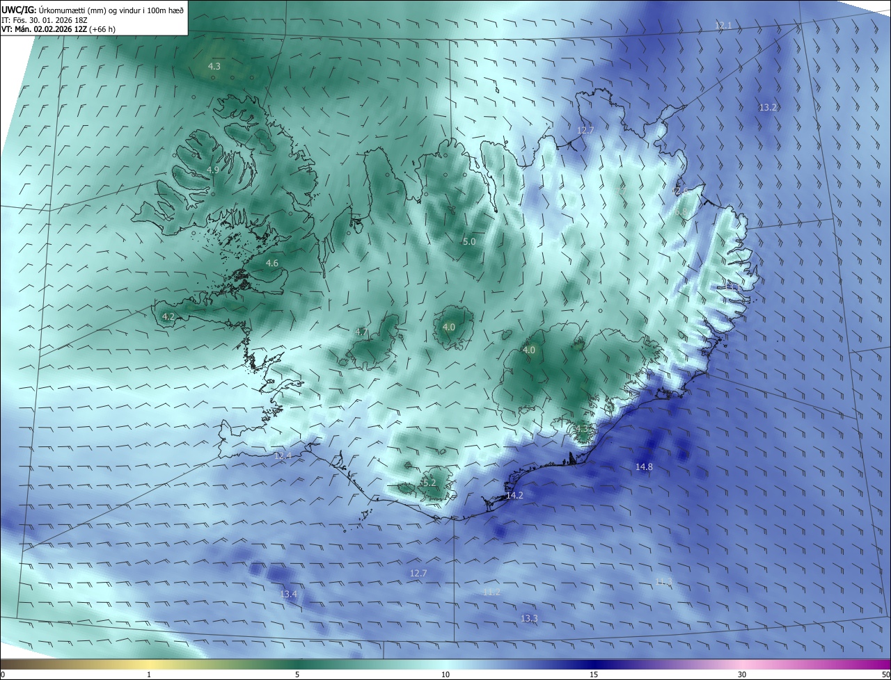The image size is (891, 680).
Task: Click the "10" label on the color scale
Action: pos(445,674)
